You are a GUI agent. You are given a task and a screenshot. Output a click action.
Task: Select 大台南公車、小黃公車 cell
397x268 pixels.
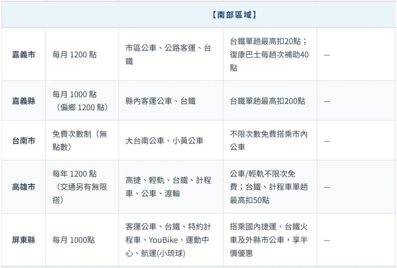coord(164,141)
